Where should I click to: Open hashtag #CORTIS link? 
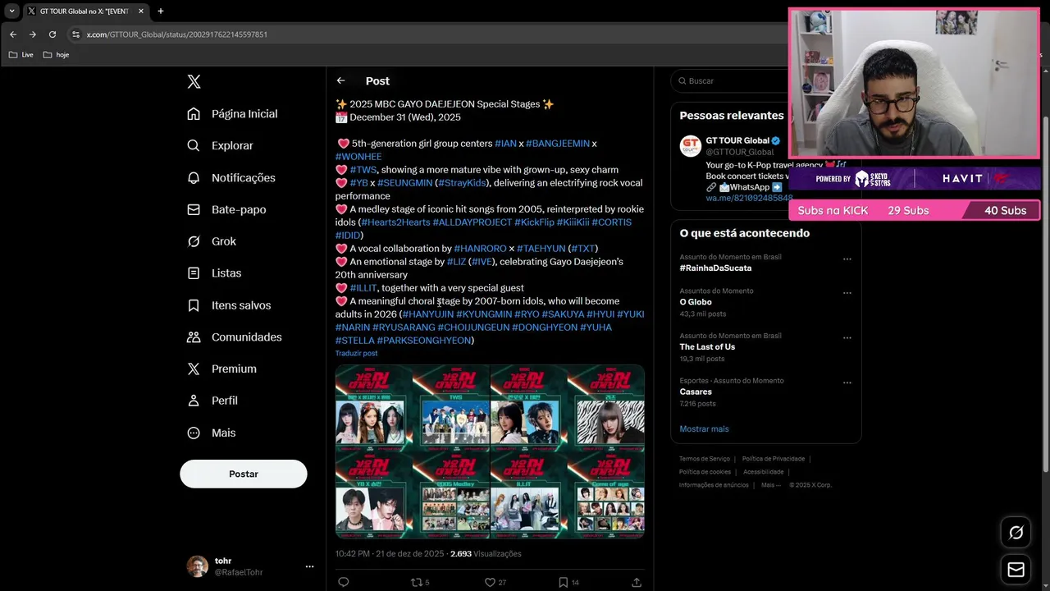(x=612, y=222)
